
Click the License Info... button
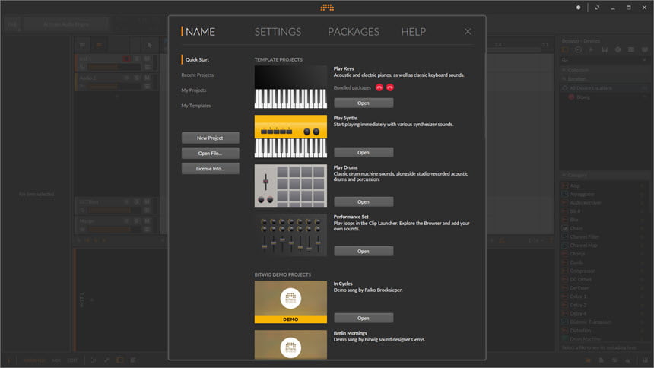(x=210, y=169)
